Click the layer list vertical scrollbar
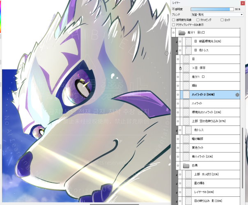This screenshot has width=248, height=205. click(243, 158)
